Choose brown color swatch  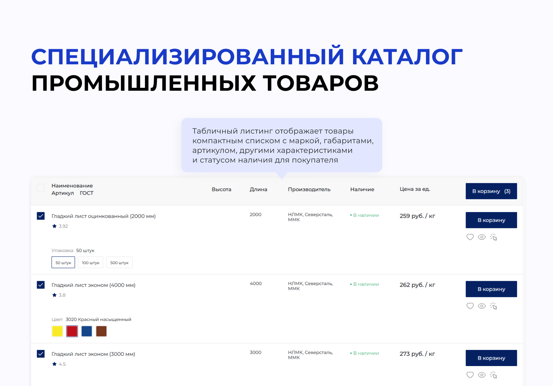pyautogui.click(x=101, y=331)
